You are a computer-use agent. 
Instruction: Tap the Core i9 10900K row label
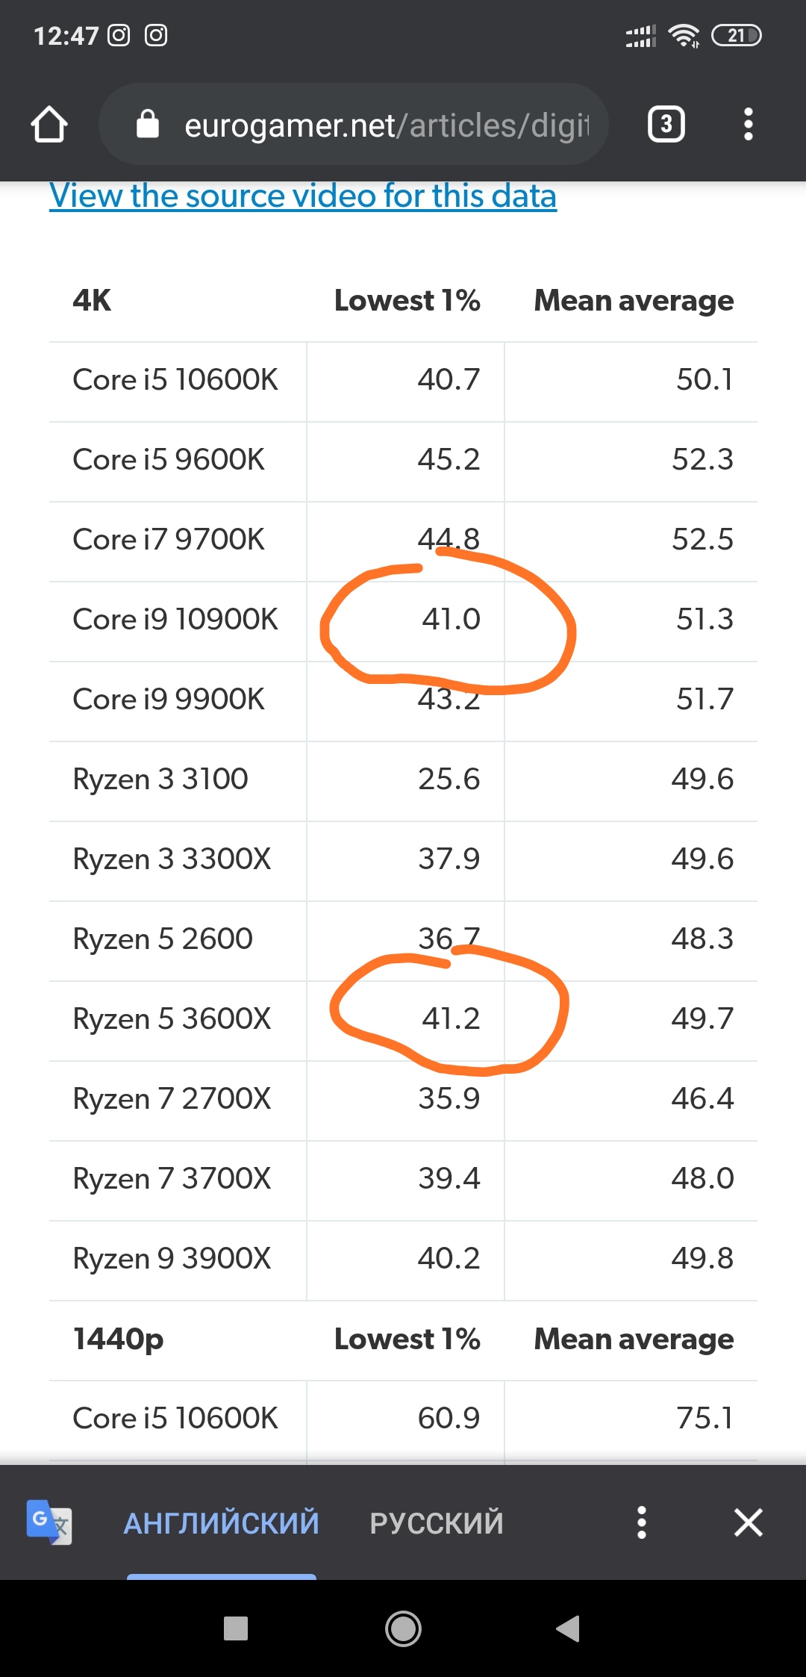(x=175, y=620)
